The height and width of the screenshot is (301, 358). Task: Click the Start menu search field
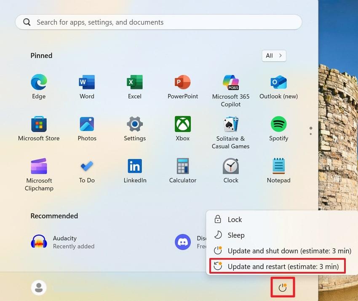[159, 22]
